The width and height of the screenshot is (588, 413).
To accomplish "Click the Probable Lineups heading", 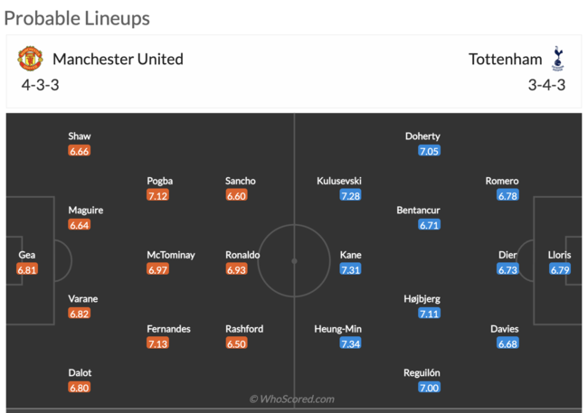I will (77, 17).
